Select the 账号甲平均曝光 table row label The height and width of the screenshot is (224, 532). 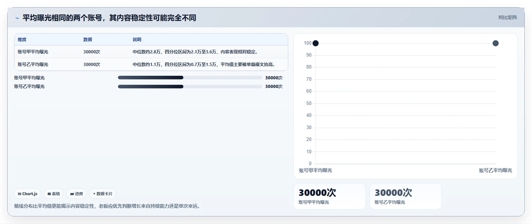(x=33, y=52)
